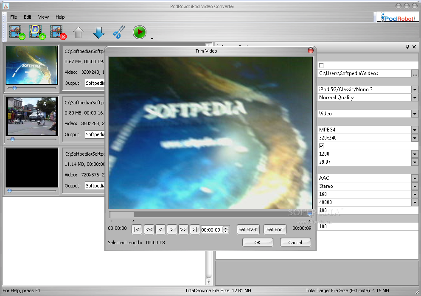Expand the Video type dropdown
Screen dimensions: 421x296
coord(415,114)
